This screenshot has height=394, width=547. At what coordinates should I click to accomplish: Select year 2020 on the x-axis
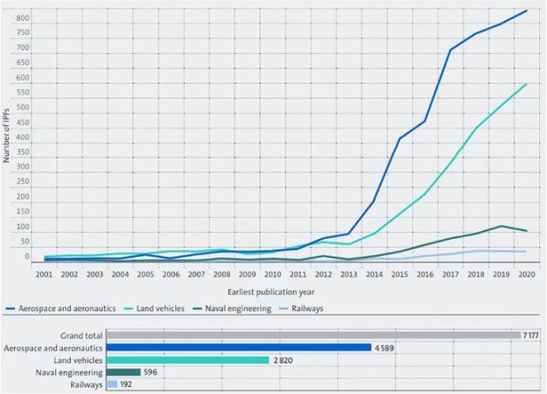[525, 274]
